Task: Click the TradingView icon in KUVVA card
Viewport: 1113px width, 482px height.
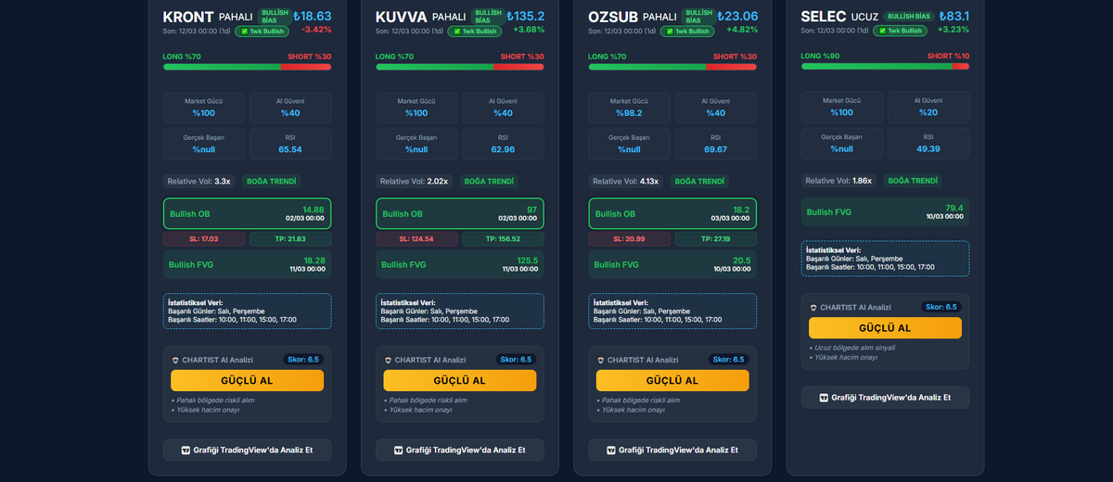Action: (x=399, y=450)
